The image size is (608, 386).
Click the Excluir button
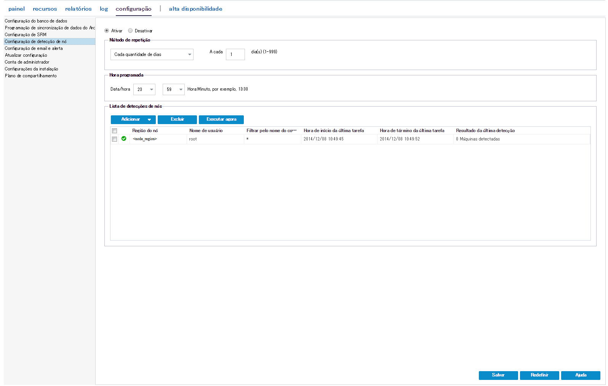pyautogui.click(x=177, y=120)
